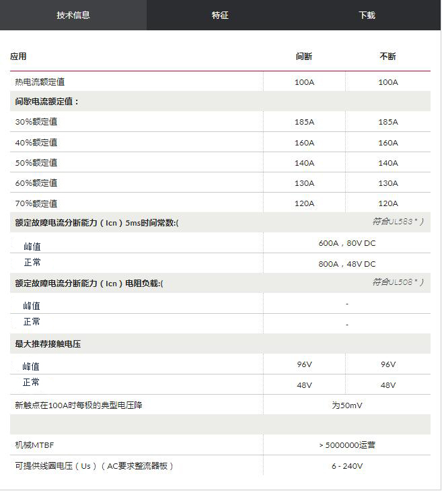Select the 最大推荐接触电压 section heading
The width and height of the screenshot is (442, 491).
click(48, 344)
